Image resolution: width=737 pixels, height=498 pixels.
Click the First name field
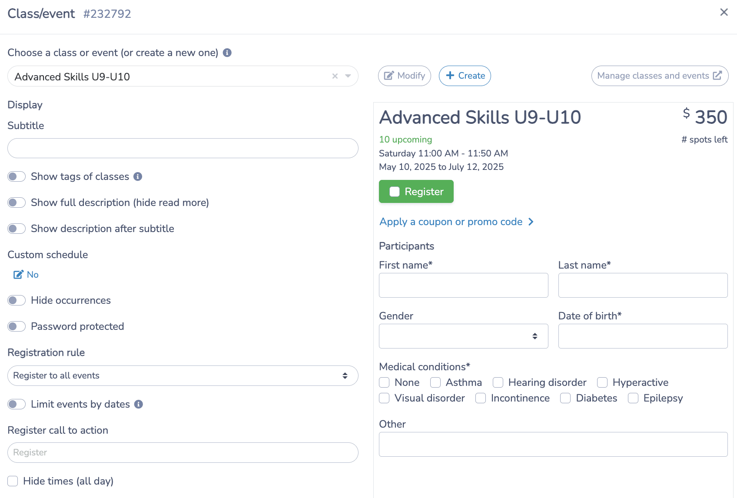point(464,285)
